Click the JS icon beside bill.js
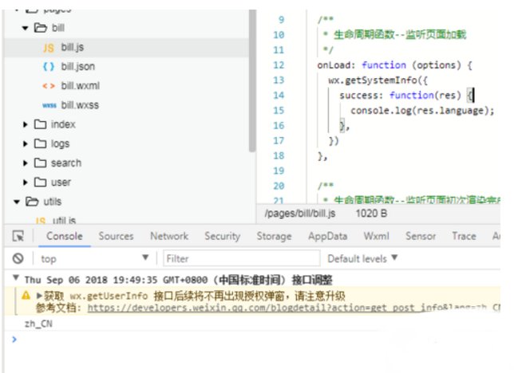The image size is (514, 373). point(49,48)
